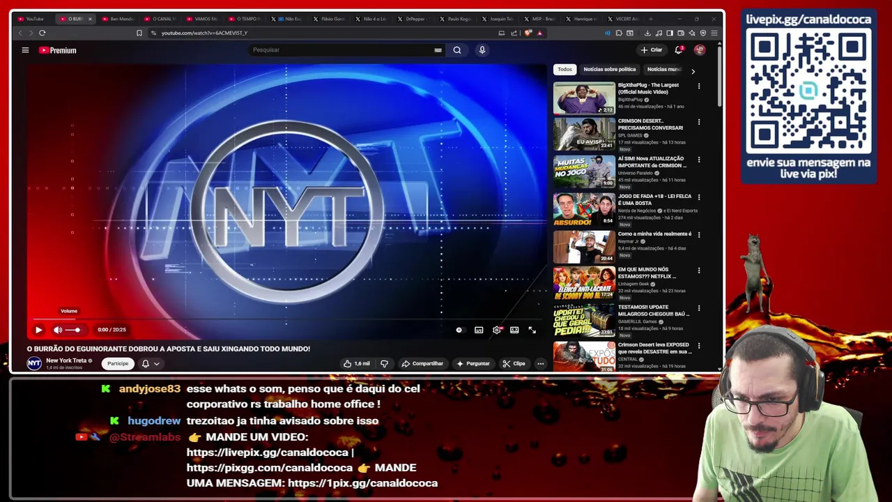Select the Todos filter chip
Screen dimensions: 892x502
click(564, 69)
